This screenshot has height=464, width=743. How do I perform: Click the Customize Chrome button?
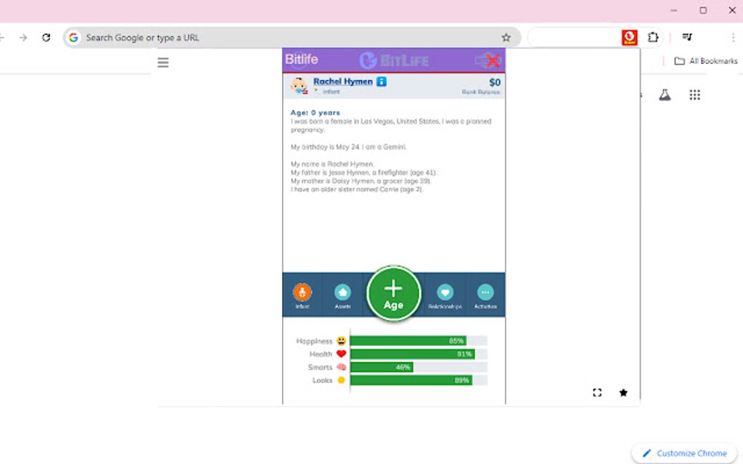coord(683,453)
